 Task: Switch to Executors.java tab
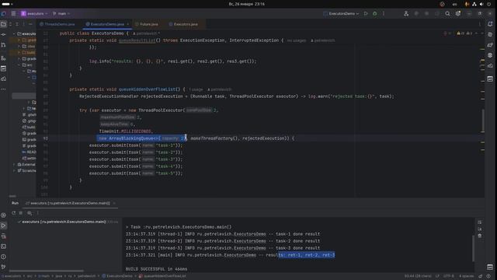[183, 24]
